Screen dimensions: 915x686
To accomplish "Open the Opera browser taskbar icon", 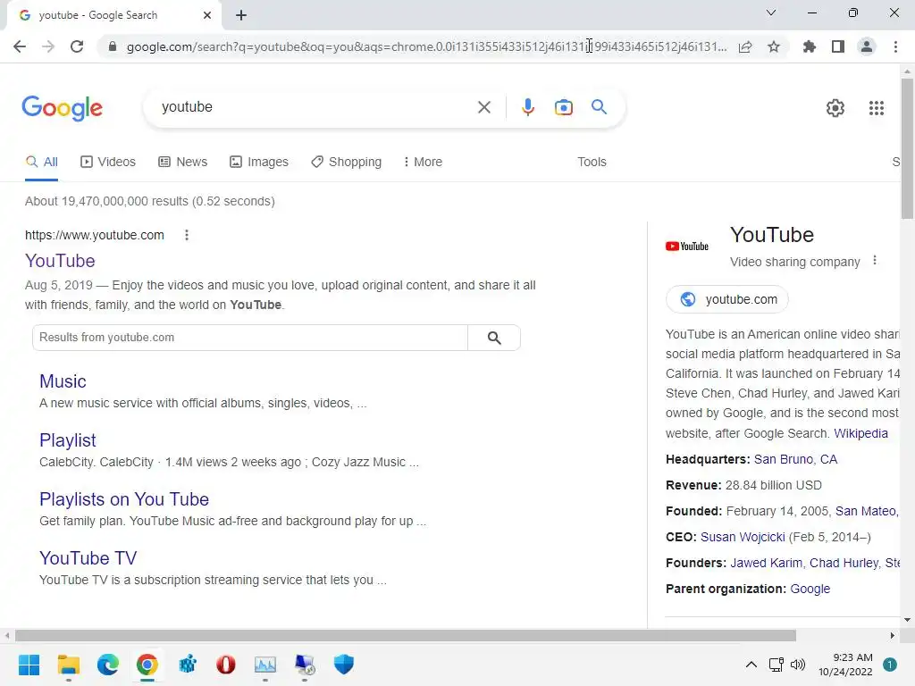I will [x=226, y=665].
